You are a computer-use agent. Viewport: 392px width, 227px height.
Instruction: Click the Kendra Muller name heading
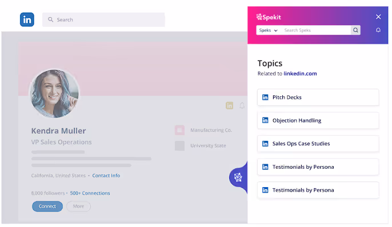[x=58, y=131]
